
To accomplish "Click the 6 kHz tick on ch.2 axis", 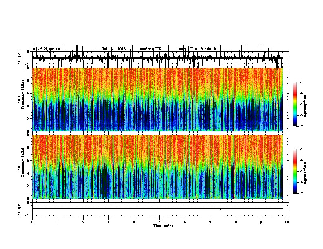I will [29, 161].
